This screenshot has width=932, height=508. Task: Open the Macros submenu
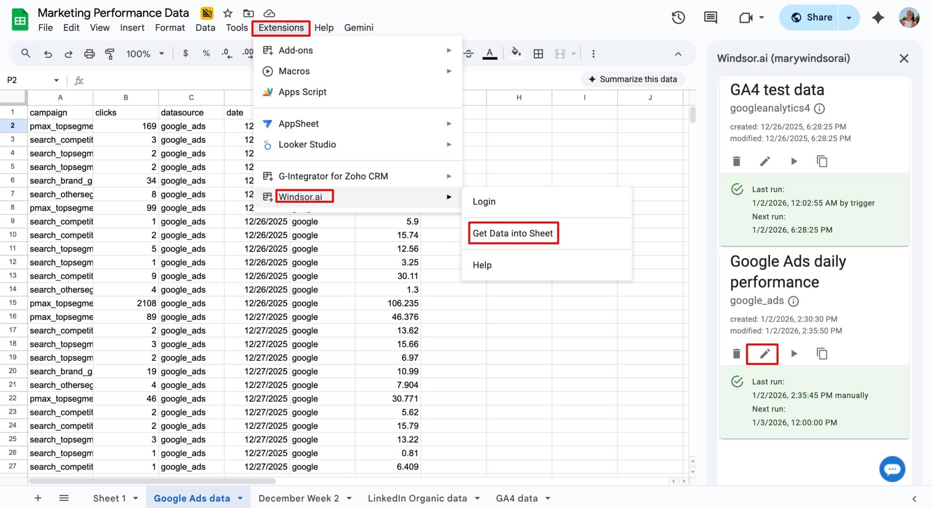(x=358, y=71)
